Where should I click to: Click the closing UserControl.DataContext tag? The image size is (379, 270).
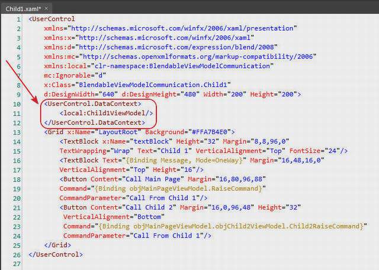(95, 122)
